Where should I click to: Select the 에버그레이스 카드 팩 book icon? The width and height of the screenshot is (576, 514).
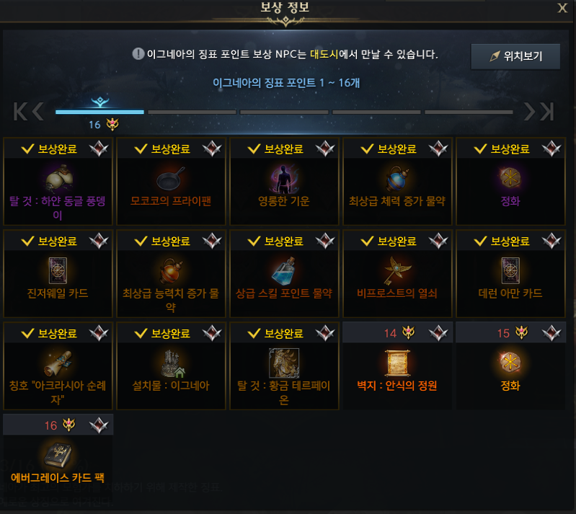(x=58, y=455)
